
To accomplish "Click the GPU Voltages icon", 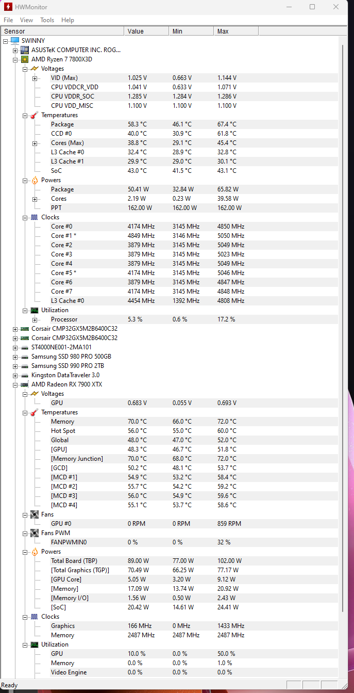I will point(35,394).
